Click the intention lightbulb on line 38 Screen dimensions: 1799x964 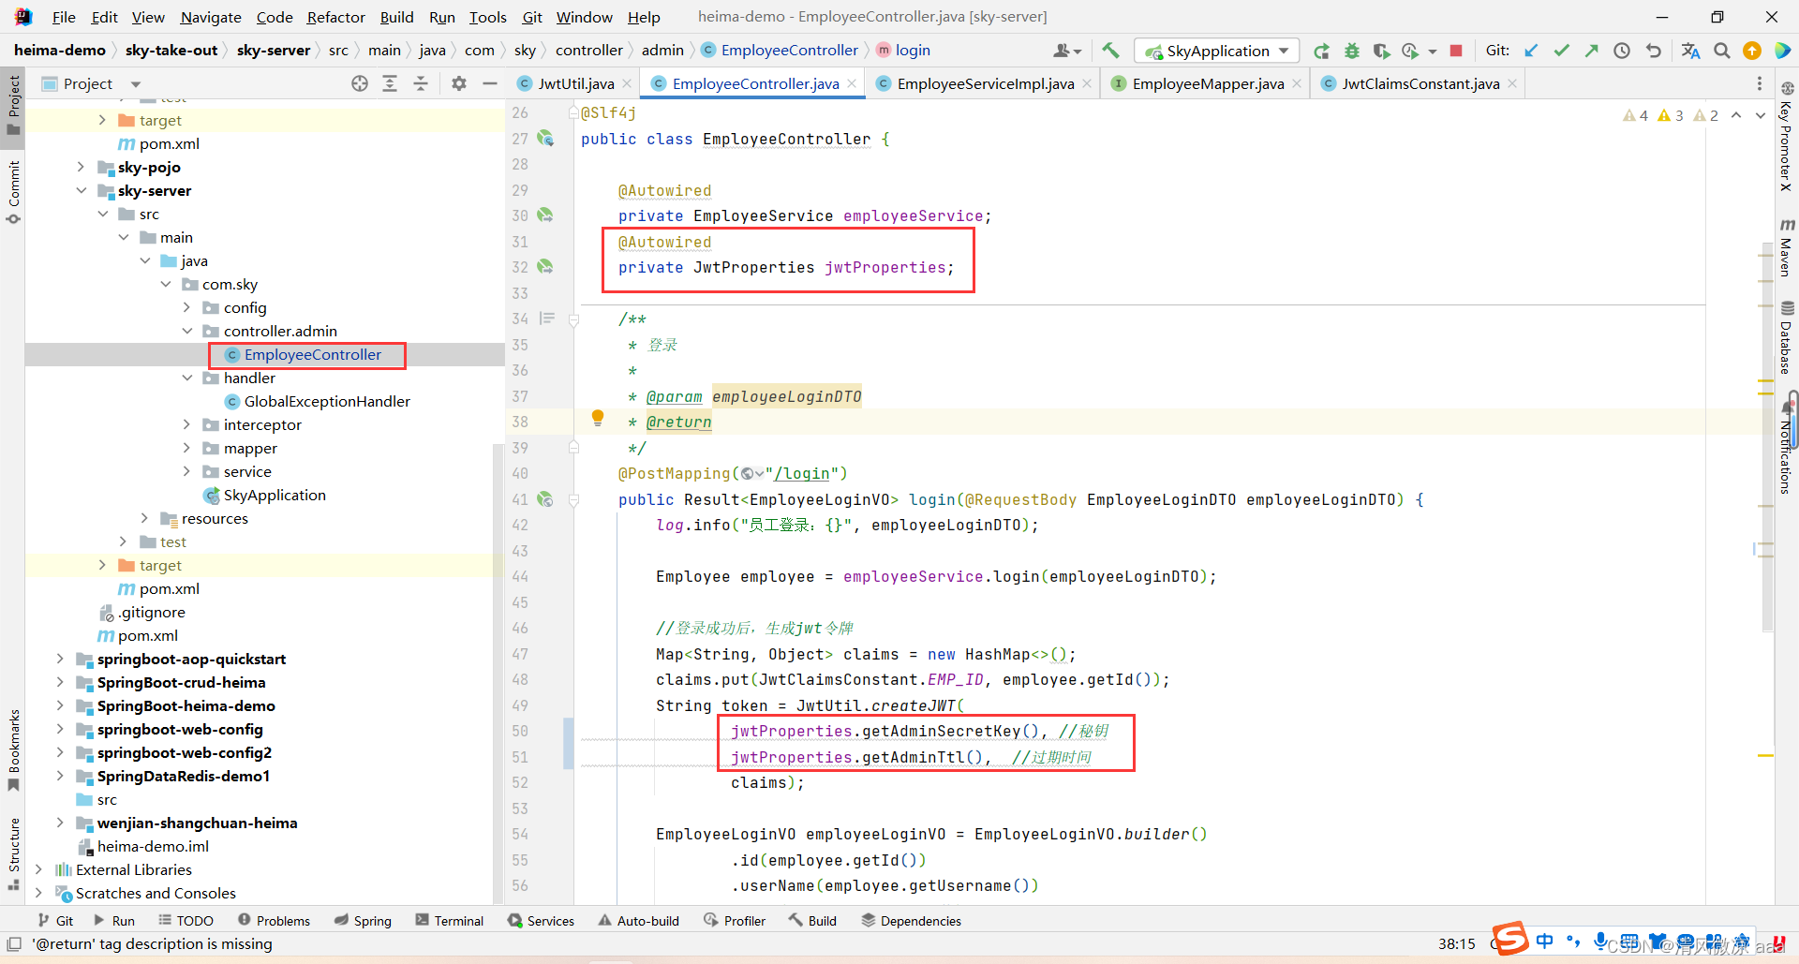(598, 418)
